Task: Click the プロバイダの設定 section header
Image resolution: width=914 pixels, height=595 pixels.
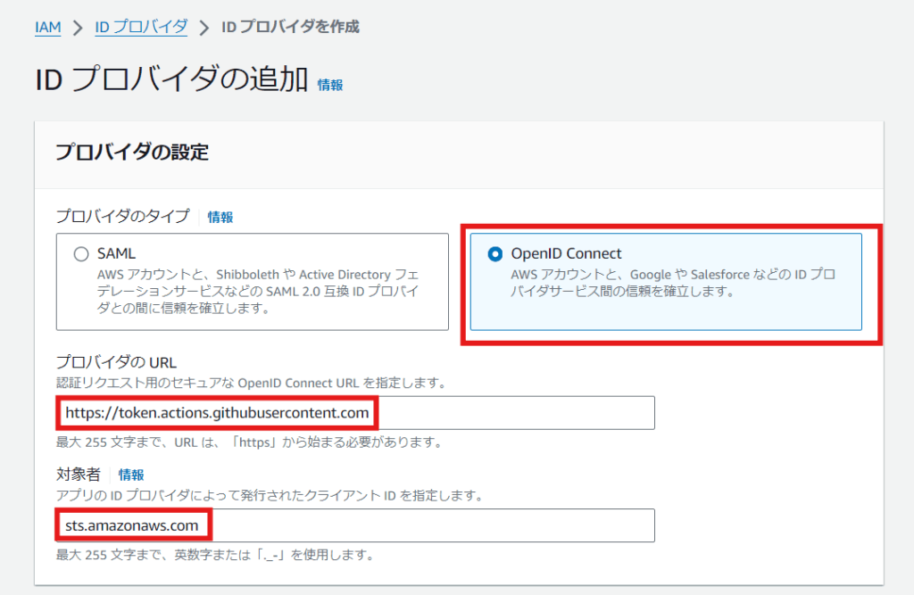Action: click(x=132, y=153)
